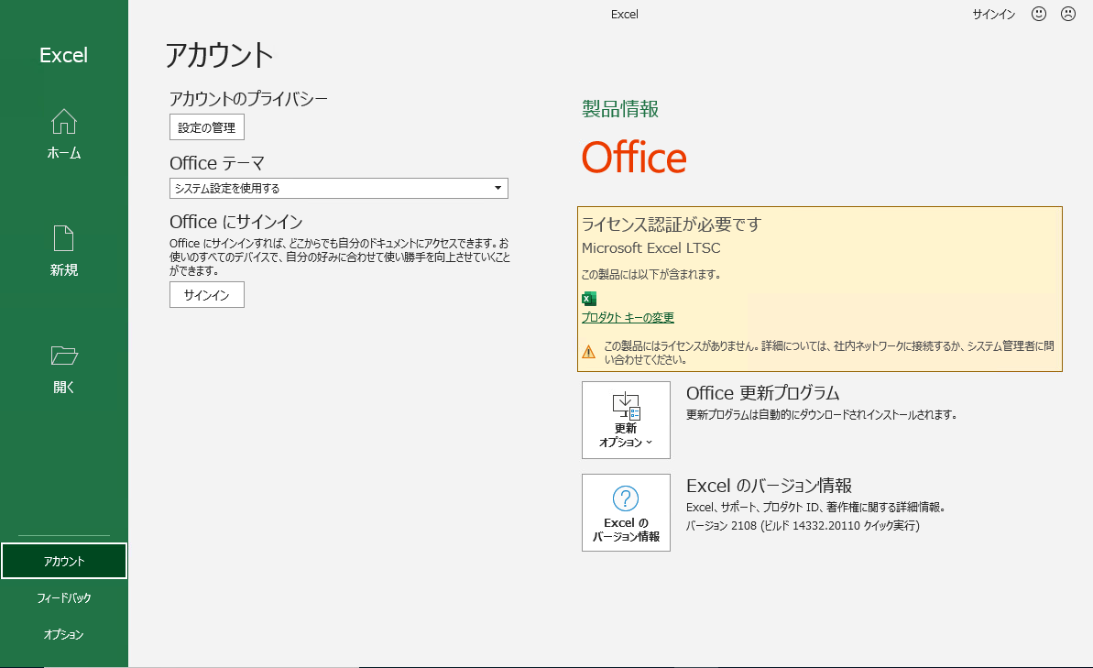Click the smiley face feedback icon
The height and width of the screenshot is (668, 1093).
[1039, 14]
